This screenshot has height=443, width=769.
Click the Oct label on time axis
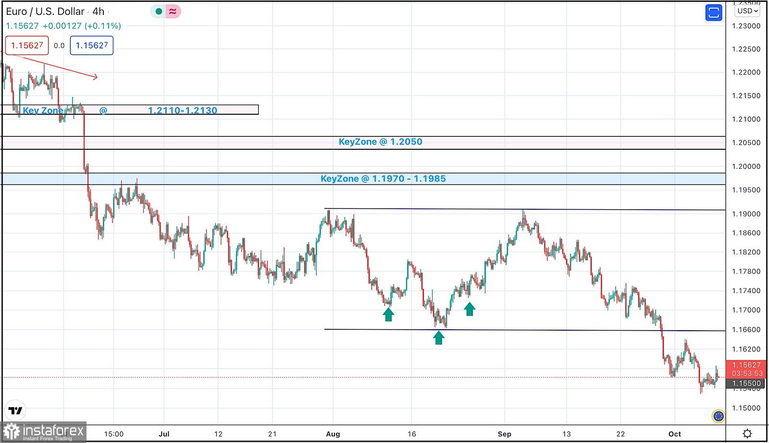pyautogui.click(x=675, y=434)
